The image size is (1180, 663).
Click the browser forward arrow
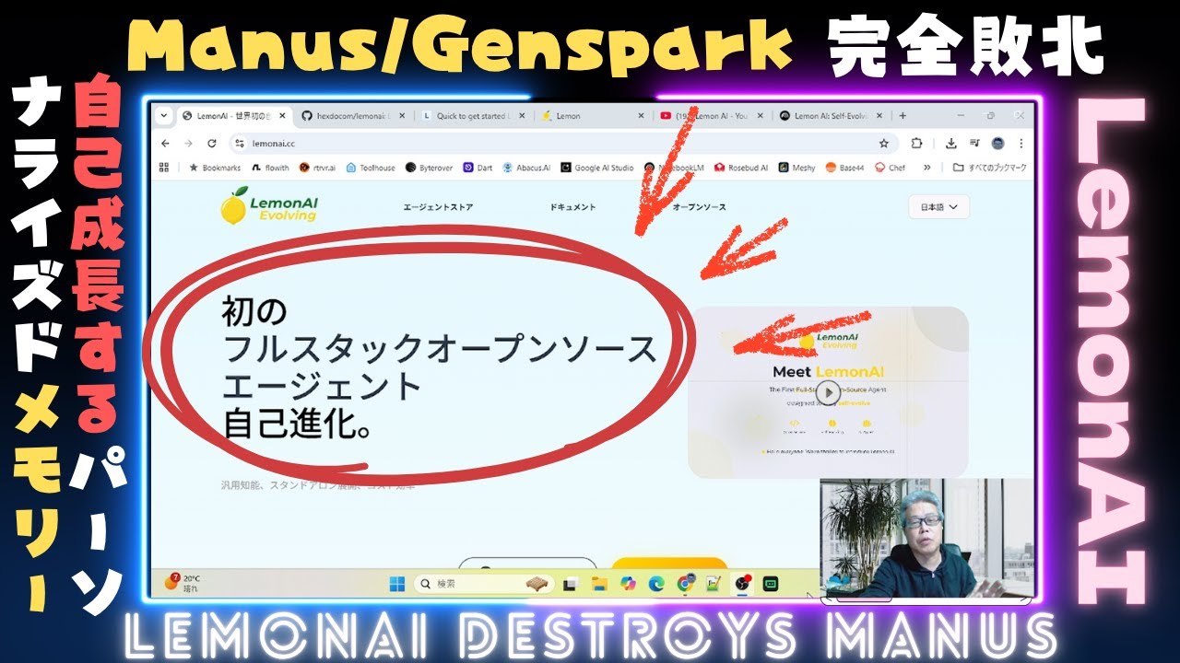pyautogui.click(x=188, y=144)
